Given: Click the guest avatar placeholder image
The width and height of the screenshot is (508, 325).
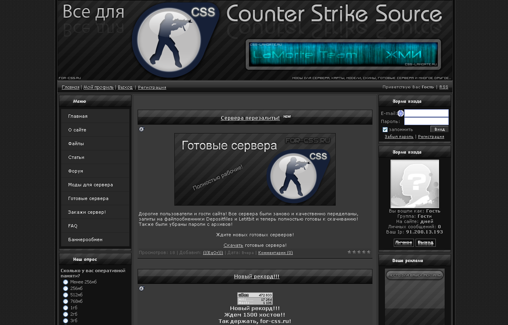Looking at the screenshot, I should pos(415,184).
